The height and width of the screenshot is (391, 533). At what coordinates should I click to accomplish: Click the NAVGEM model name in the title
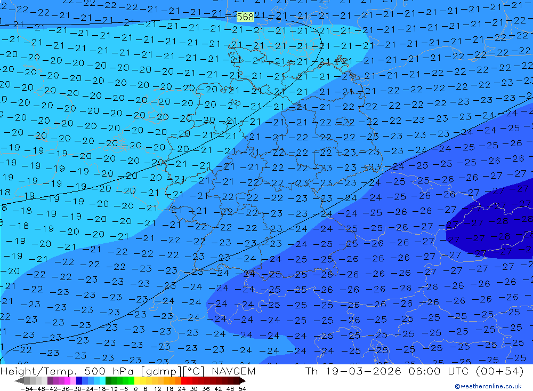coord(233,371)
